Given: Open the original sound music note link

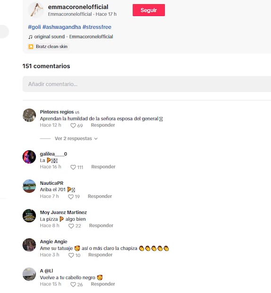Looking at the screenshot, I should [30, 37].
